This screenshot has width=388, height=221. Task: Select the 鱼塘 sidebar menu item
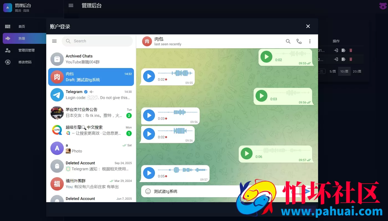pyautogui.click(x=24, y=38)
